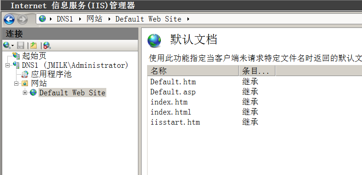Click the Default Web Site globe icon in tree
362x175 pixels.
pyautogui.click(x=33, y=93)
